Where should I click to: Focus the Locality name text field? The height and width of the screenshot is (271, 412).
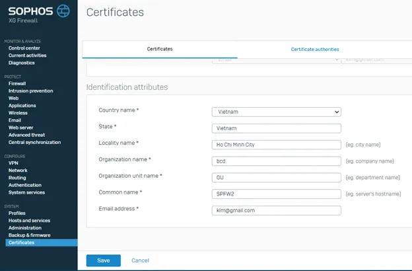[276, 145]
